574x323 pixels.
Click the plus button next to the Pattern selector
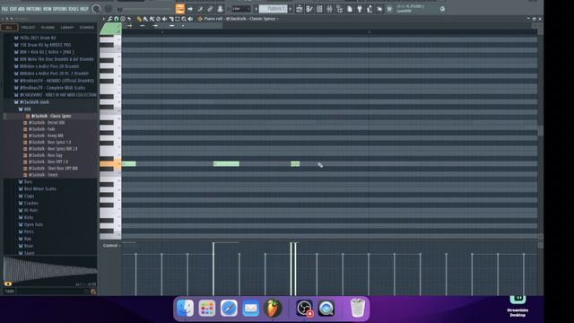click(x=291, y=9)
